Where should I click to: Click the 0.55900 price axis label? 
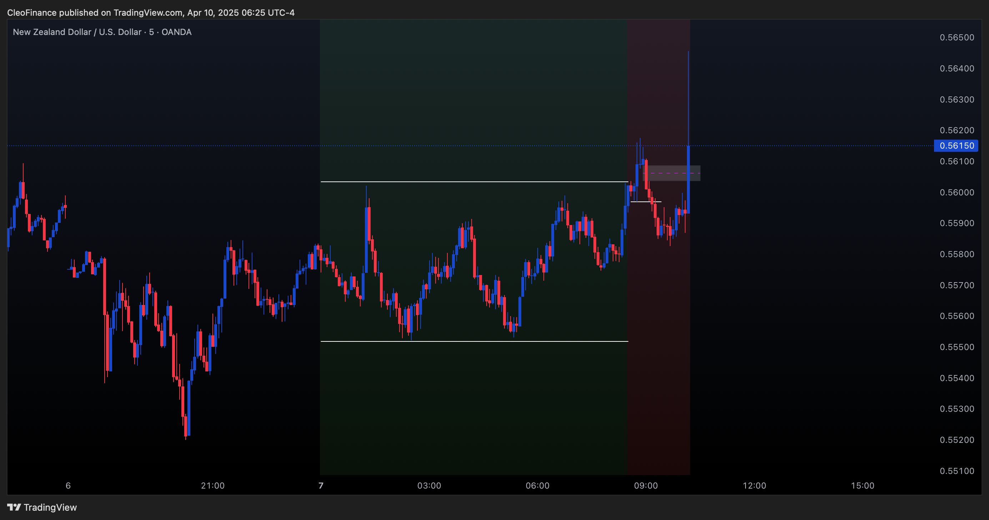[957, 223]
